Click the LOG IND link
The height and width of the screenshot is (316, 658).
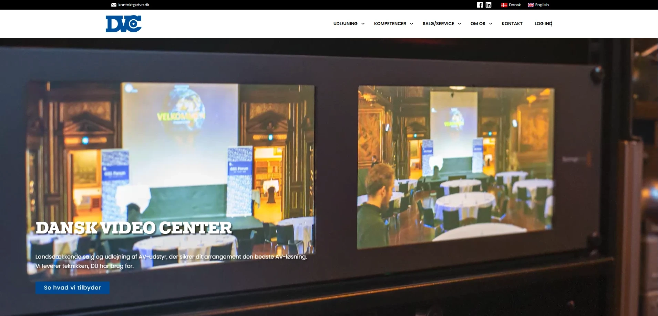(543, 24)
